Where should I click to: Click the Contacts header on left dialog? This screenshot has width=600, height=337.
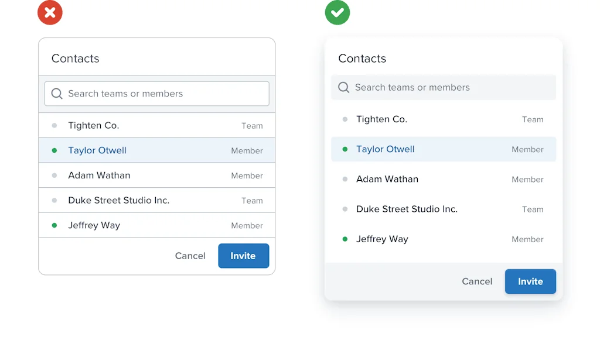(x=75, y=58)
